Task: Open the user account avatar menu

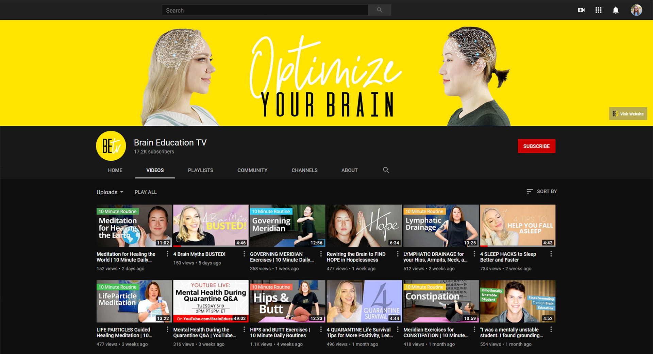Action: click(636, 10)
